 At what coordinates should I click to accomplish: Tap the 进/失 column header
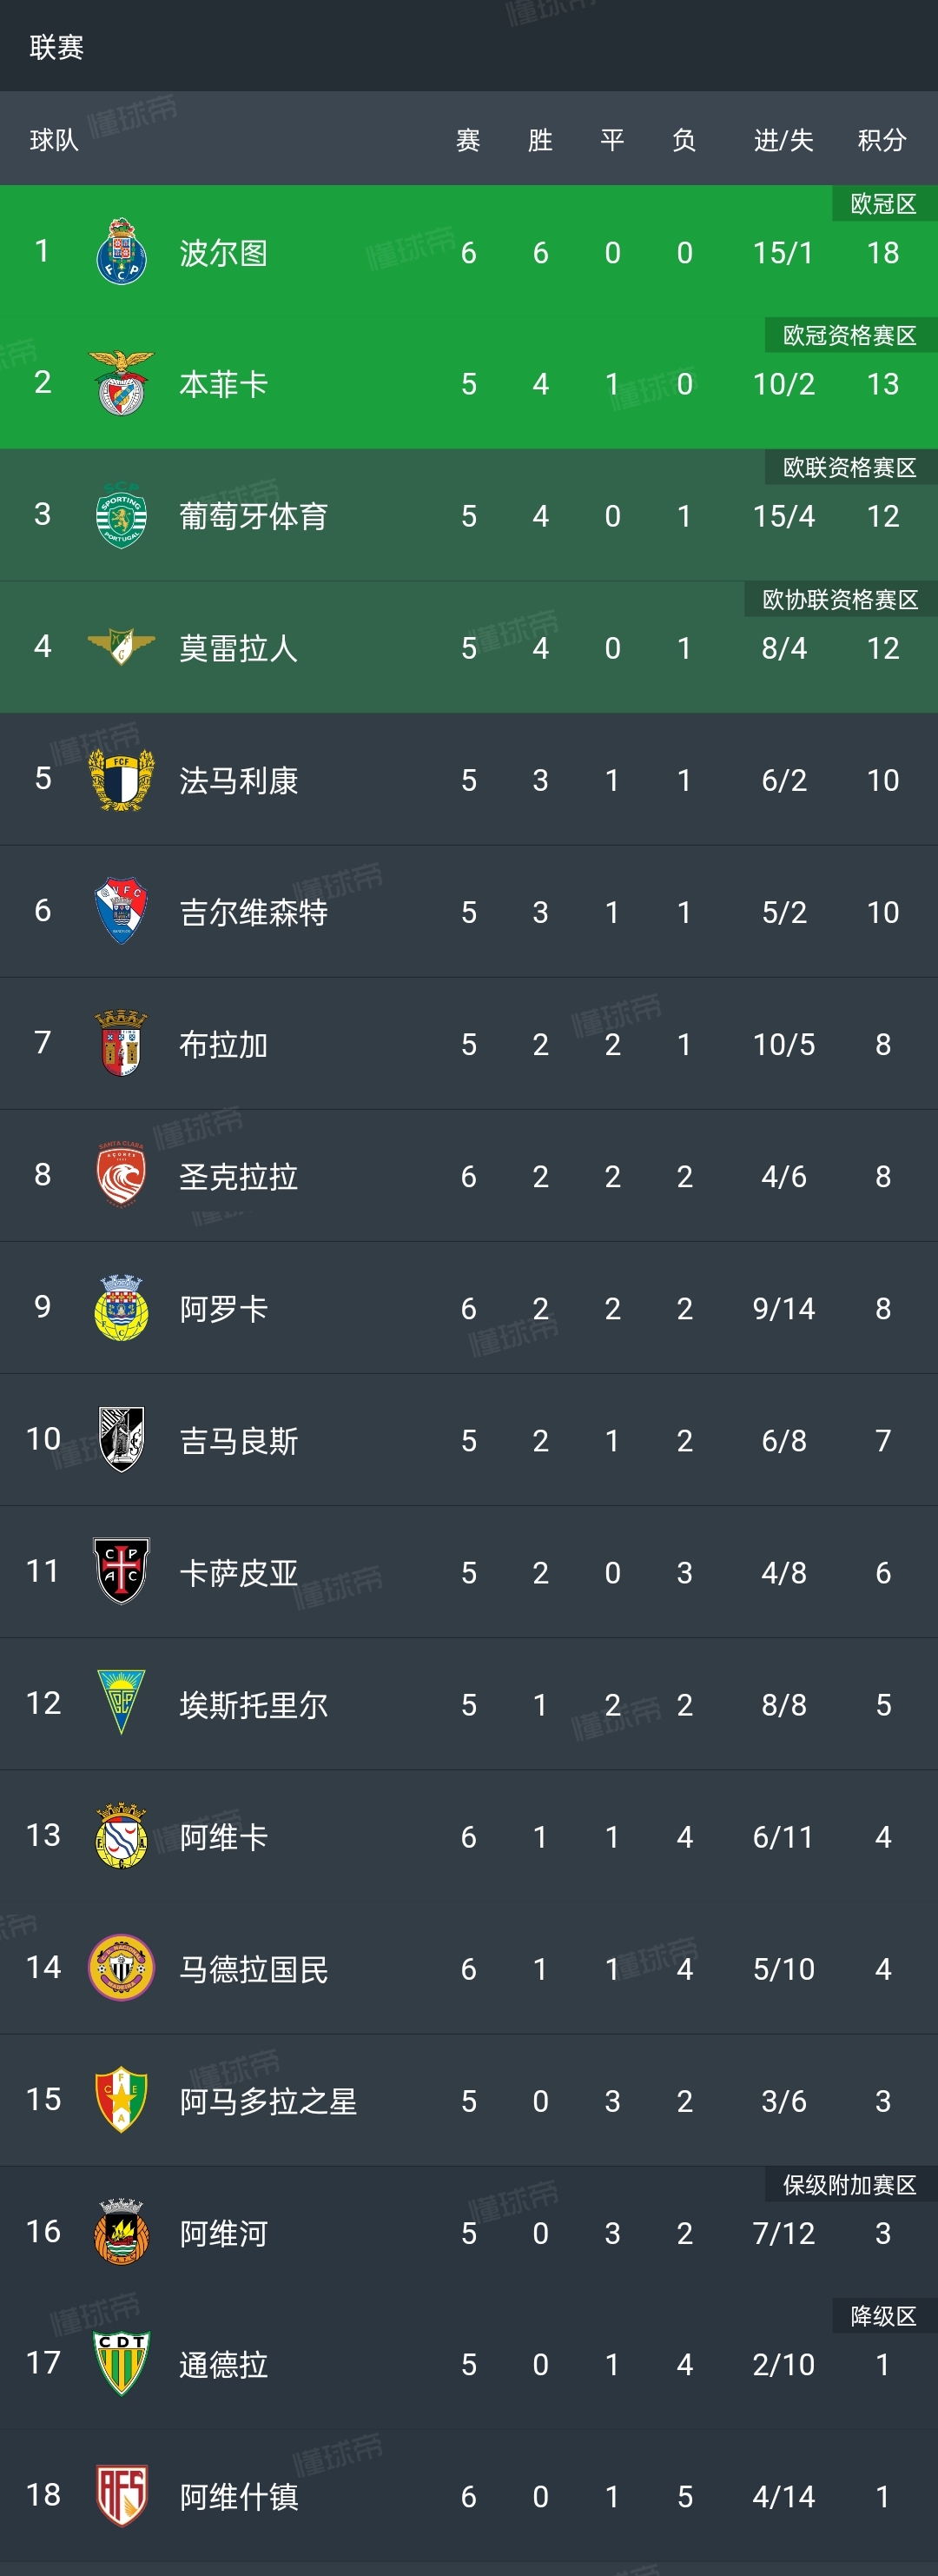click(x=783, y=140)
